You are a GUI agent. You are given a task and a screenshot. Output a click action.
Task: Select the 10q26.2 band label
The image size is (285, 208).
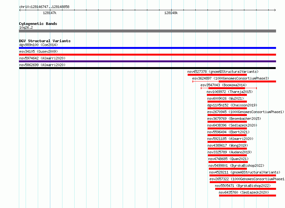point(26,27)
